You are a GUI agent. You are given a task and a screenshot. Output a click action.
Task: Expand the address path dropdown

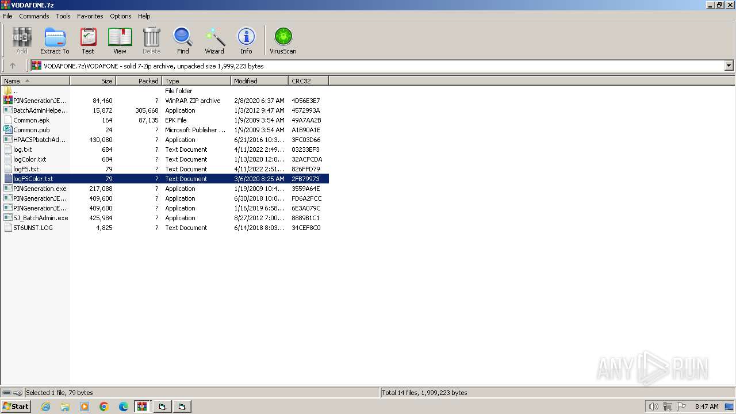pos(729,66)
